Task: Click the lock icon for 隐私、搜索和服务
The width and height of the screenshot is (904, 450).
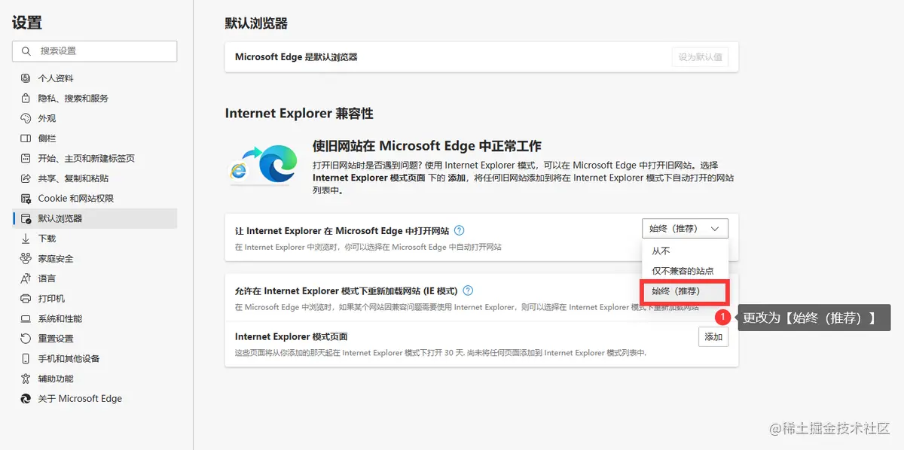Action: tap(26, 99)
